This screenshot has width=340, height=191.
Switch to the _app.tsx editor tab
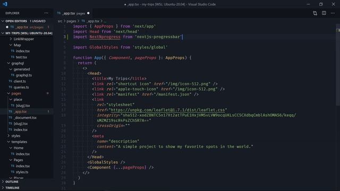click(x=73, y=13)
